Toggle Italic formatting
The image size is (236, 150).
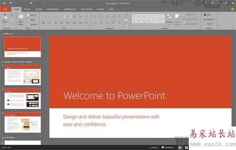pos(50,23)
